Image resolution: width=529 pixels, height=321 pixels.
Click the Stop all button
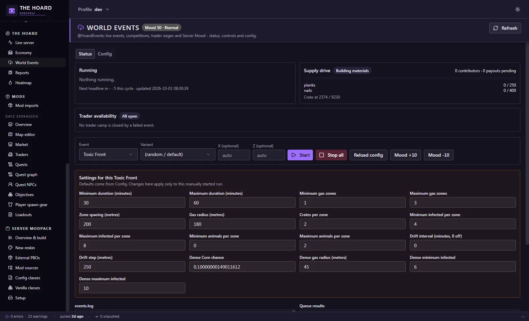(331, 155)
